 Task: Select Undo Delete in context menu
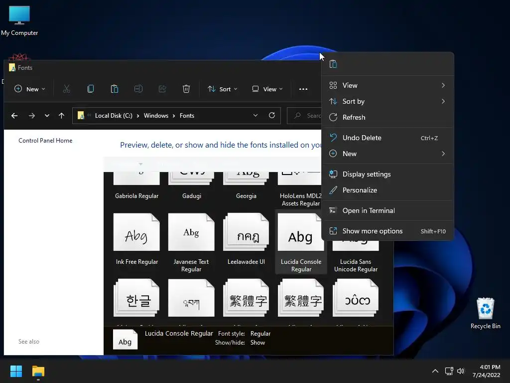coord(387,138)
